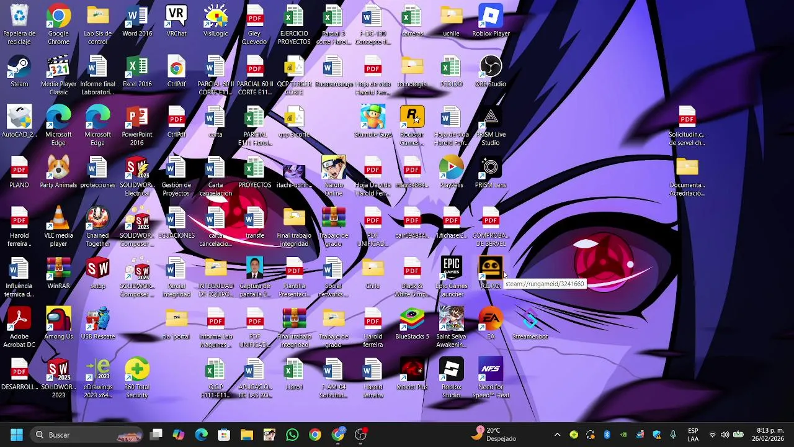Open the PLANO PDF file
Image resolution: width=794 pixels, height=447 pixels.
coord(19,172)
